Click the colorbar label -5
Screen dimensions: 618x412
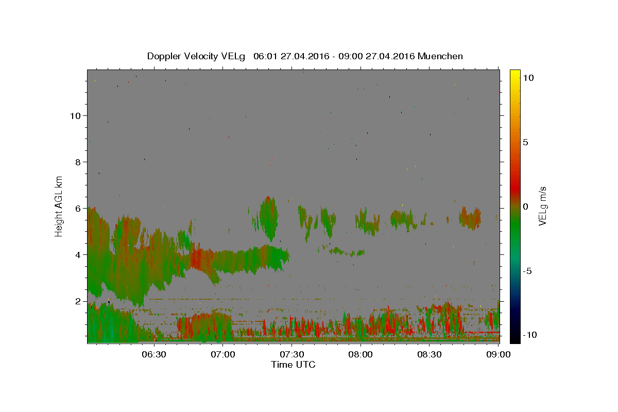[x=528, y=271]
